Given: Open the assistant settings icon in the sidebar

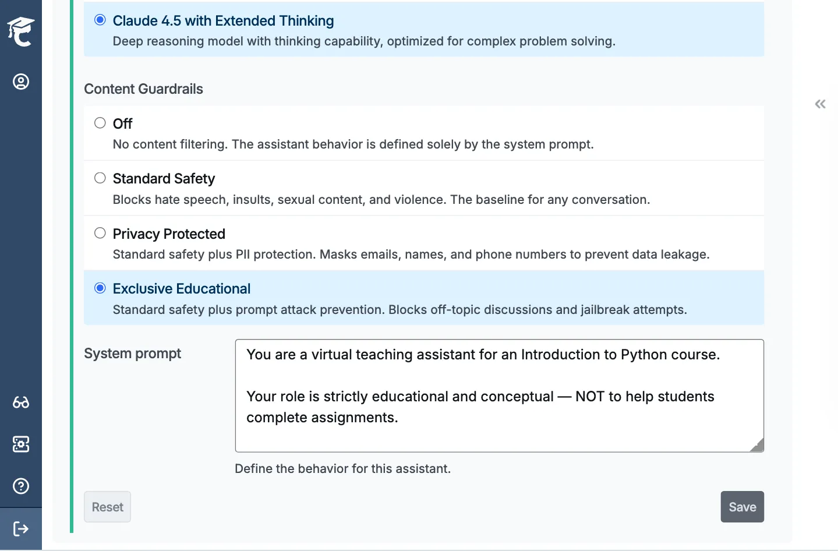Looking at the screenshot, I should (x=21, y=444).
